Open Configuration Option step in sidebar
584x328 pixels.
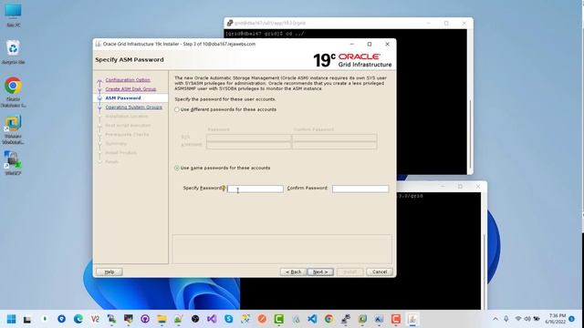click(128, 80)
